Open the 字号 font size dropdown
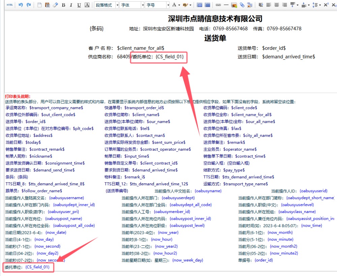Screen dimensions: 337x276 pos(157,5)
